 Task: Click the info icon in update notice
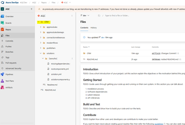pos(84,37)
